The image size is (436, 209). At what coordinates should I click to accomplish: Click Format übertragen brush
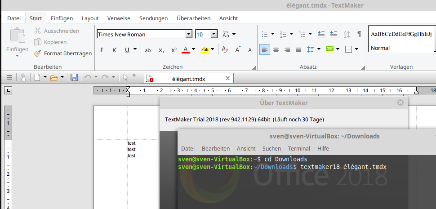click(38, 53)
